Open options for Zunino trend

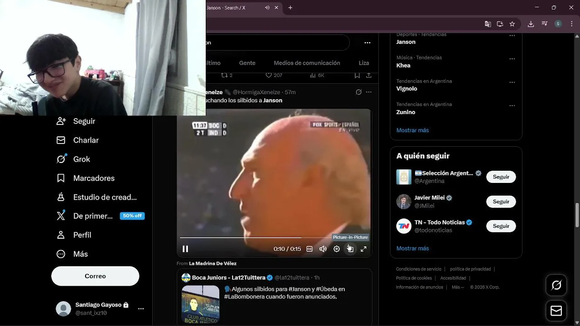click(512, 105)
